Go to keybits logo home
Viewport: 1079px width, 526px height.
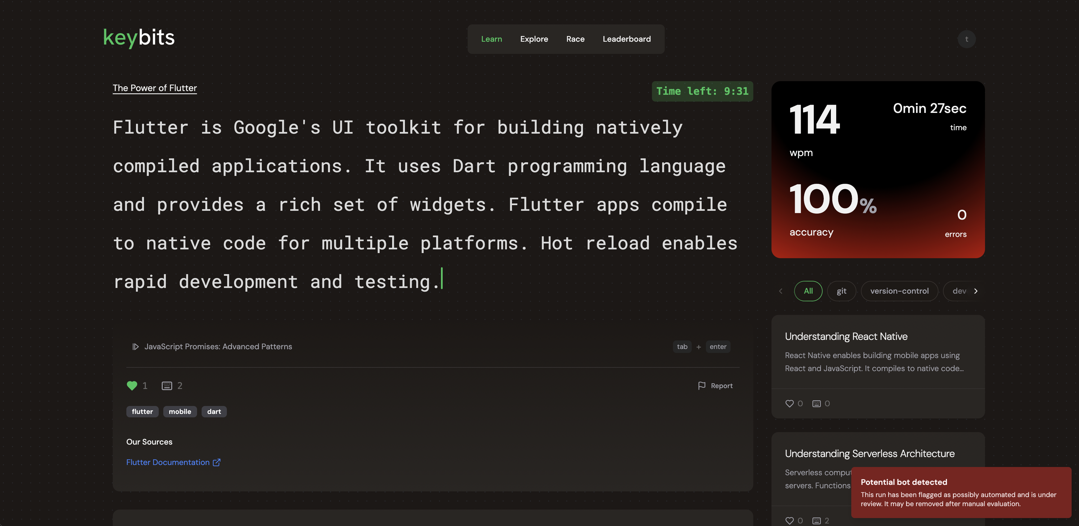[139, 38]
